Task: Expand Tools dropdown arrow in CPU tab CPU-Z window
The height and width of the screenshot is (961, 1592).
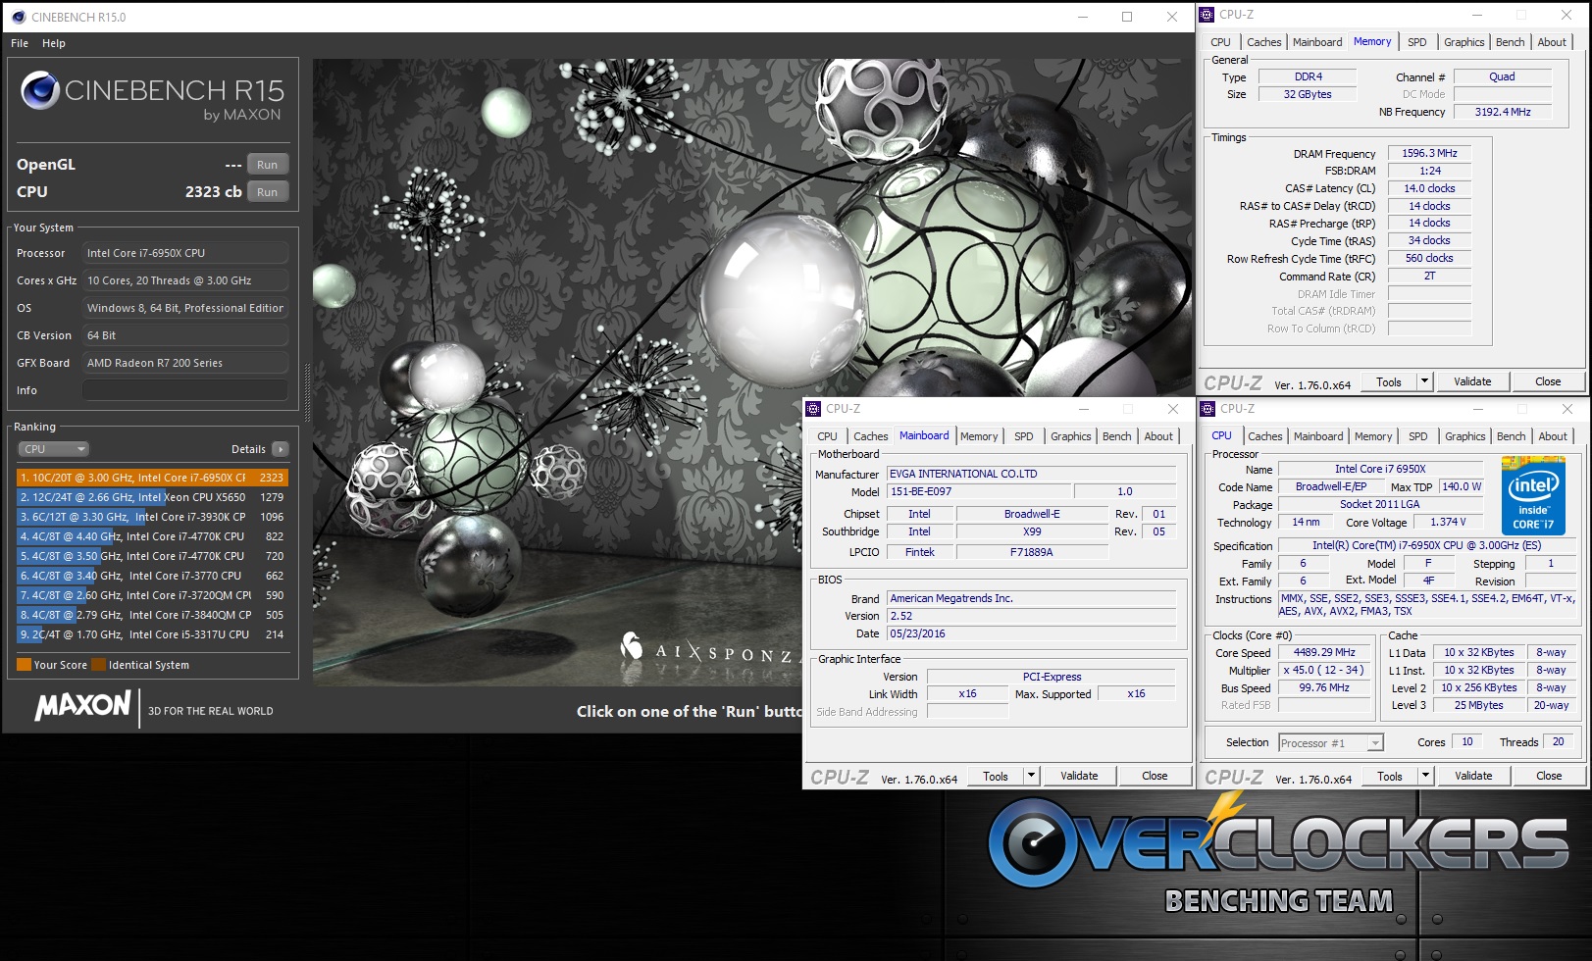Action: coord(1426,777)
